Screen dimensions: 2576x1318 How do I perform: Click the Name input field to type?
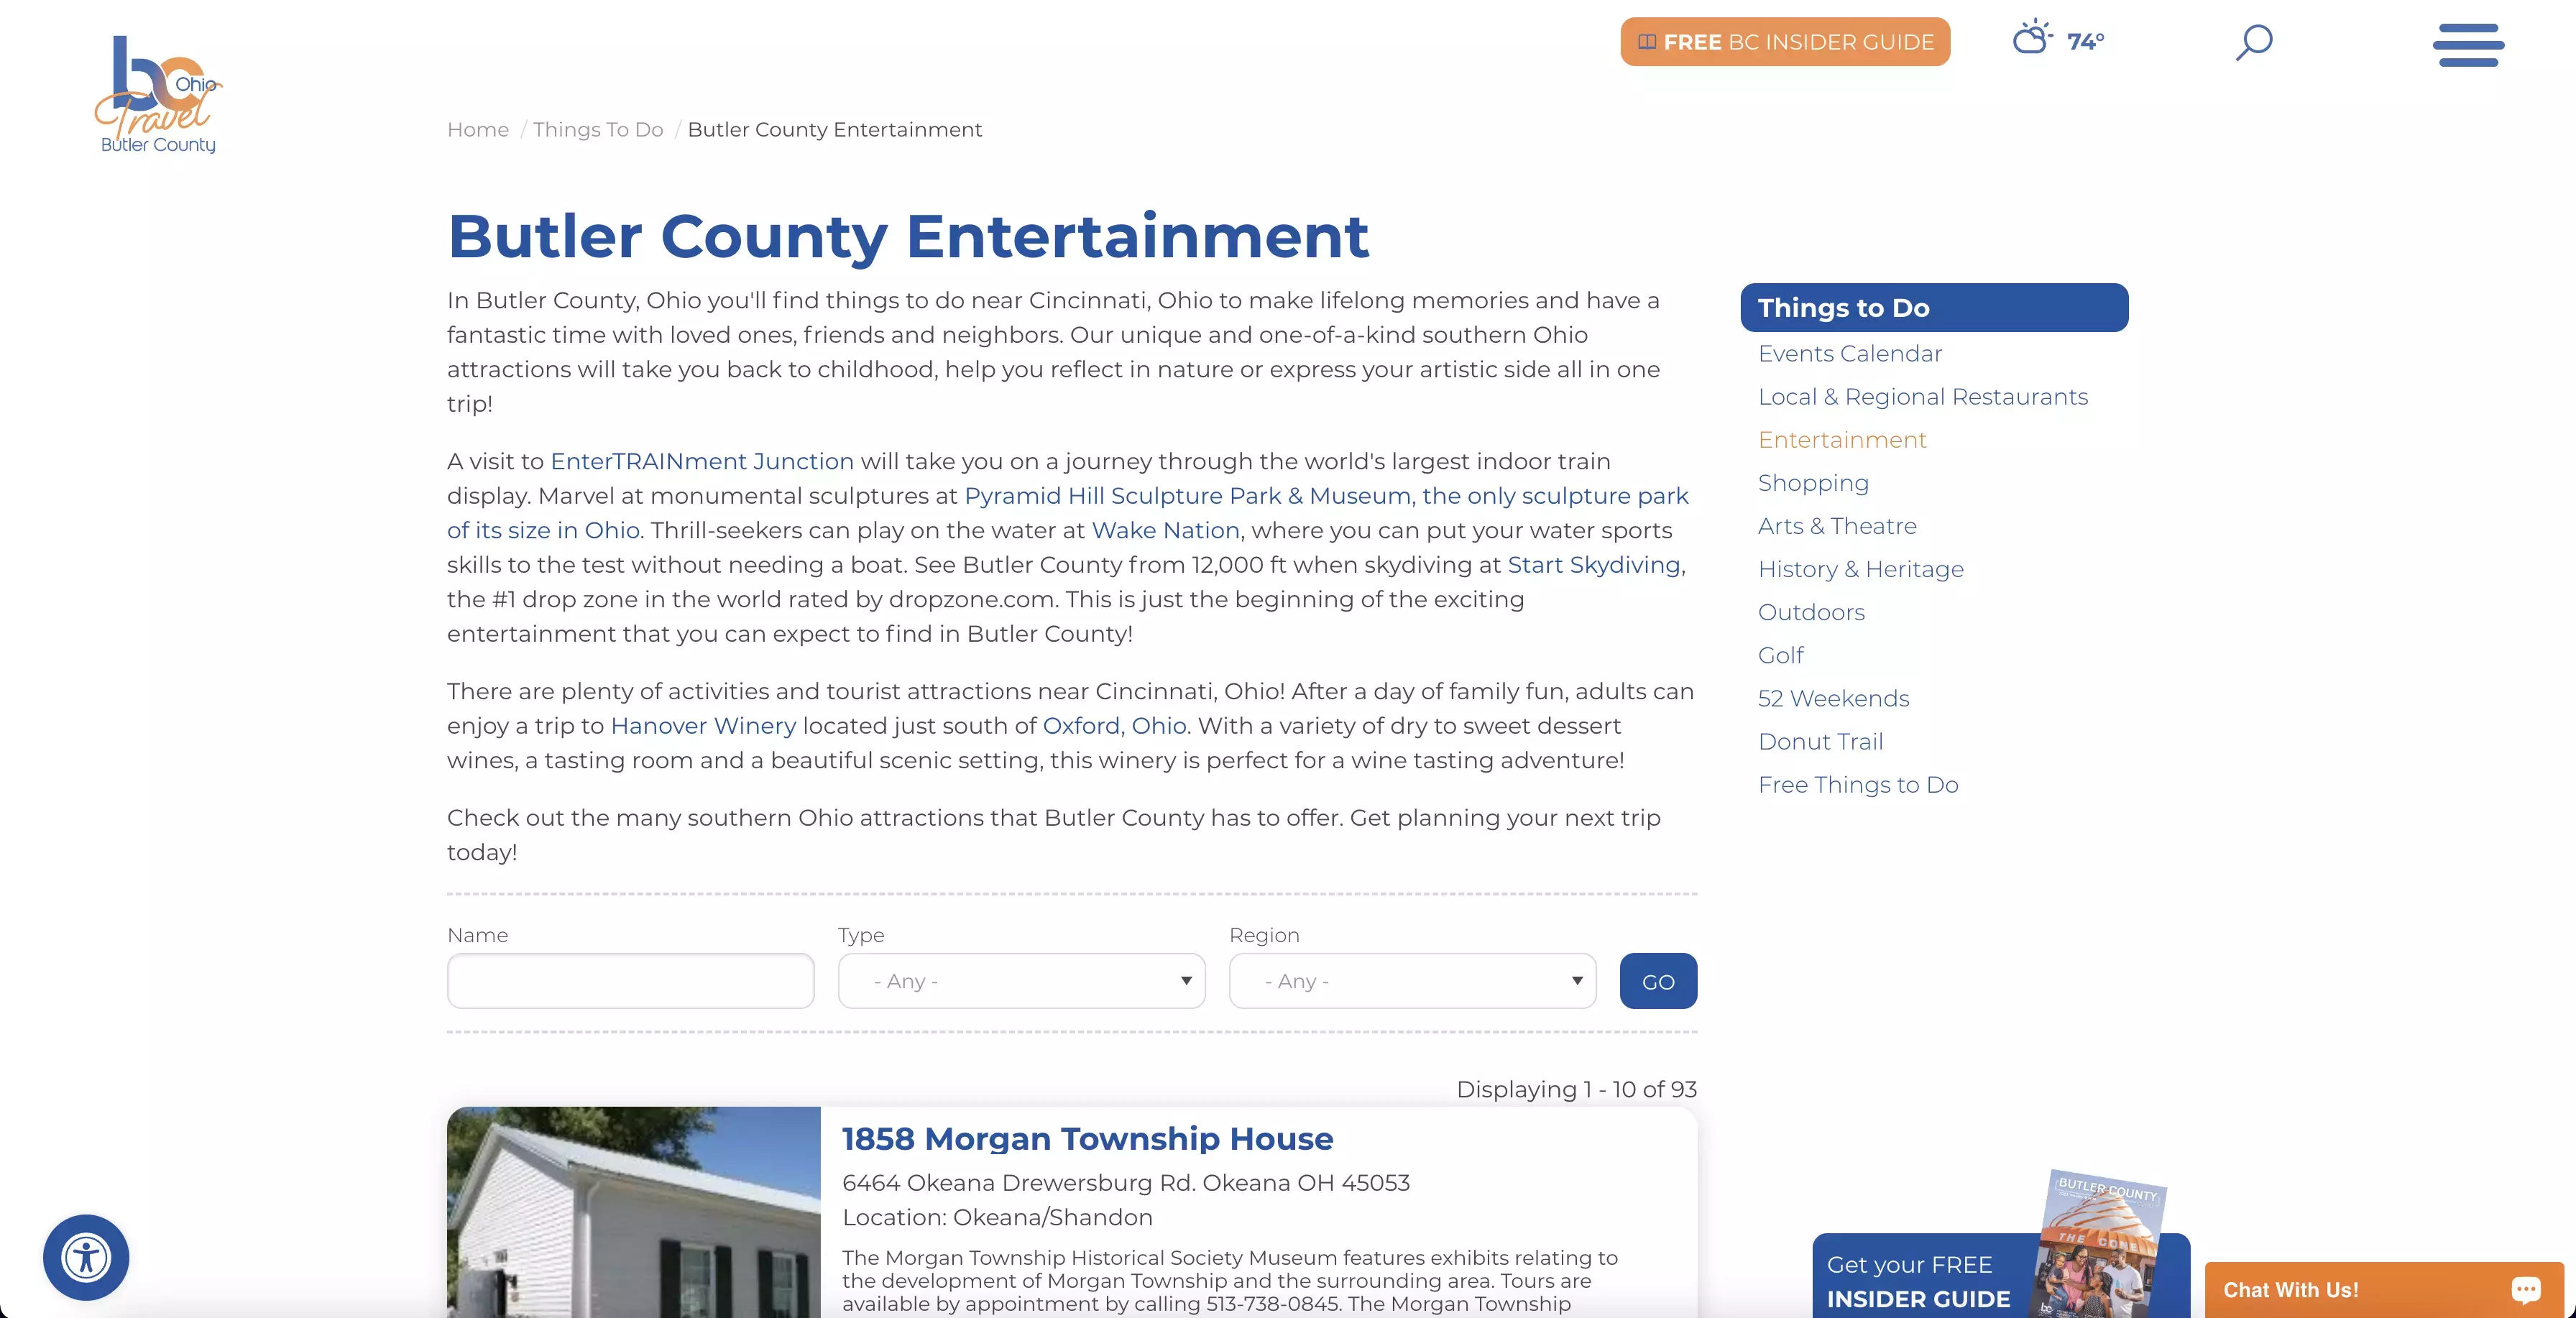[630, 980]
